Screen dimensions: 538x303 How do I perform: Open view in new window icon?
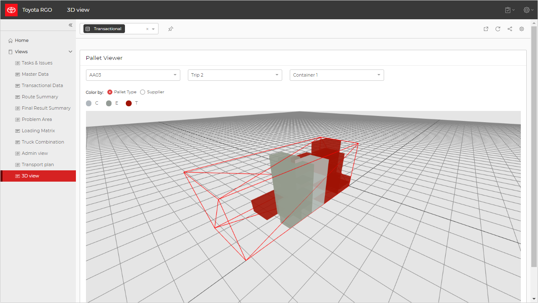(486, 29)
